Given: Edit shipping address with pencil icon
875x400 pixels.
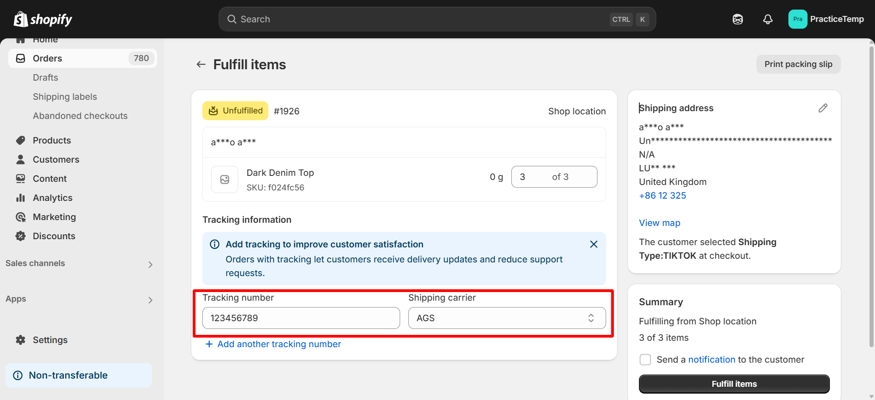Looking at the screenshot, I should [x=823, y=108].
